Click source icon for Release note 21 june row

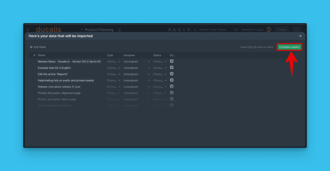pos(172,86)
